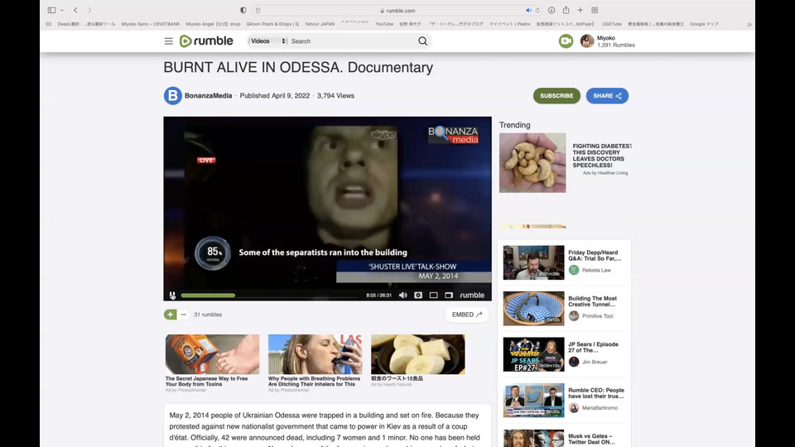Open Safari sidebar options chevron
Image resolution: width=795 pixels, height=447 pixels.
[x=62, y=10]
